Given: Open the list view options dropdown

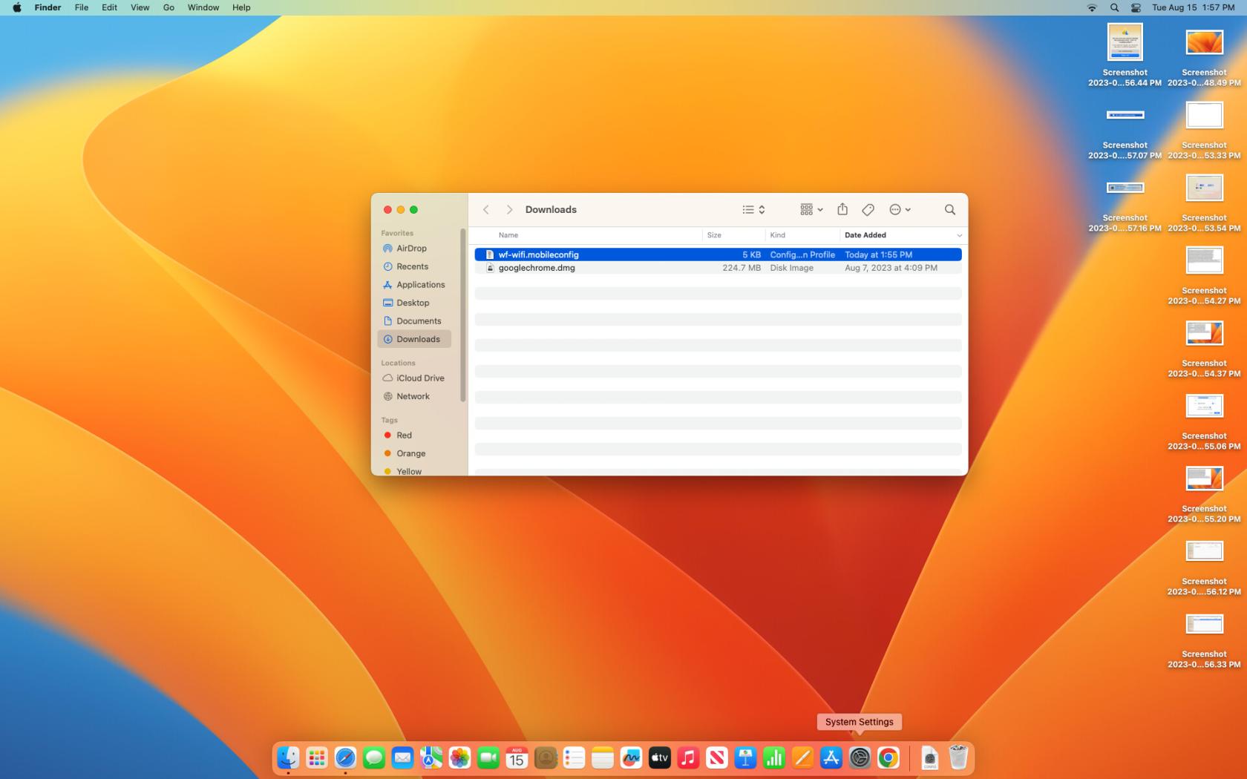Looking at the screenshot, I should tap(753, 210).
